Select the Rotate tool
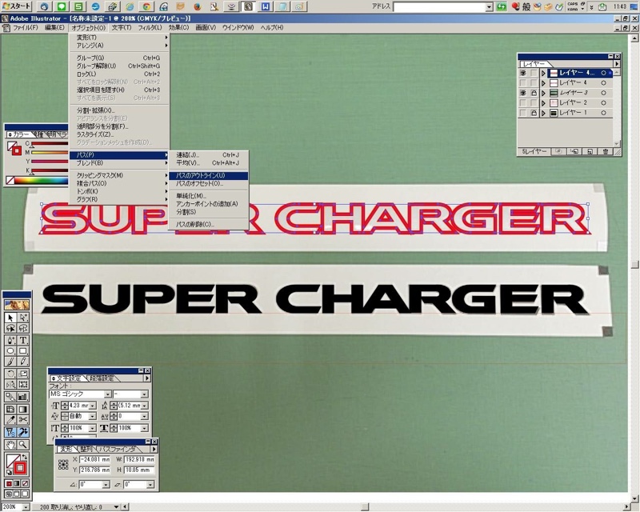640x512 pixels. (10, 374)
